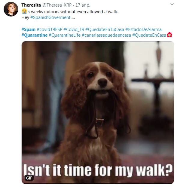Click the 'Isn't it time for my walk?' caption
The height and width of the screenshot is (187, 177).
point(98,170)
